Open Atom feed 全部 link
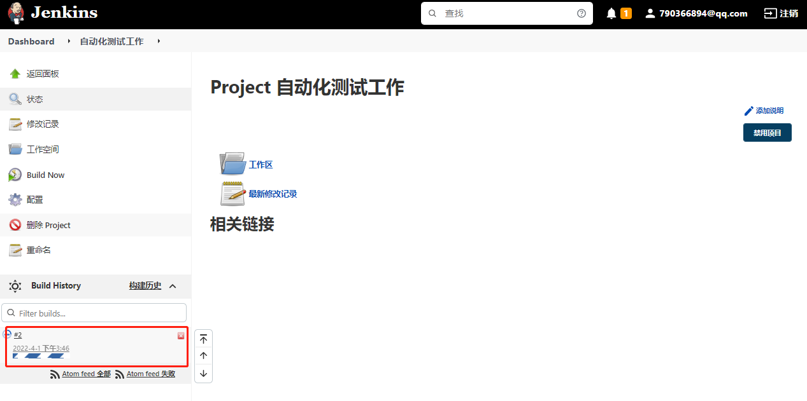The width and height of the screenshot is (807, 401). click(86, 374)
